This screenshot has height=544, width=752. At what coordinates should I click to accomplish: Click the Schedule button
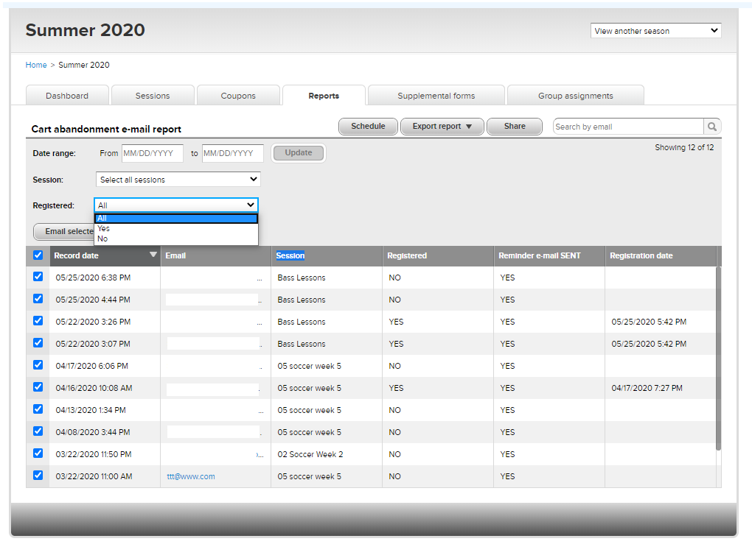coord(368,127)
